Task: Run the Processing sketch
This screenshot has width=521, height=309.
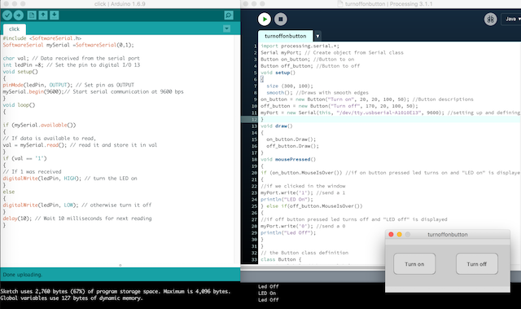Action: [x=265, y=20]
